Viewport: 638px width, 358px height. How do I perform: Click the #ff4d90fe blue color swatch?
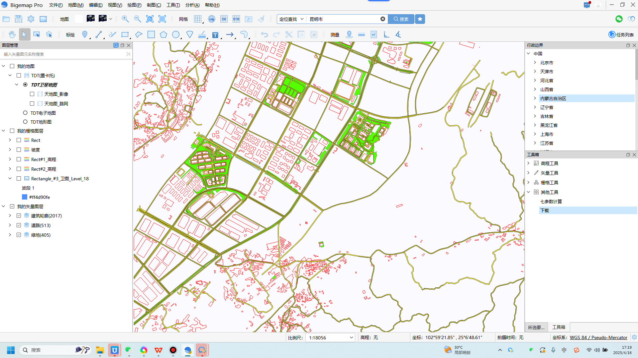click(24, 197)
